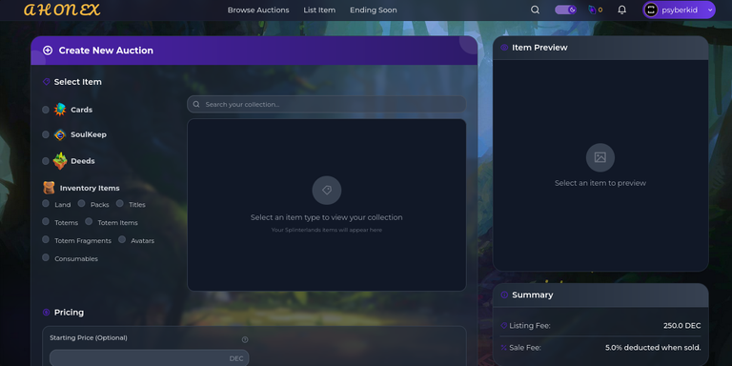Go to List Item page
Viewport: 732px width, 366px height.
click(319, 10)
